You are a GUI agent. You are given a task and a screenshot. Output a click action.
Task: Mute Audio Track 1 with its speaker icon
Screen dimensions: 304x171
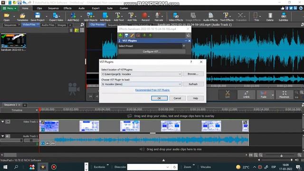click(x=8, y=136)
